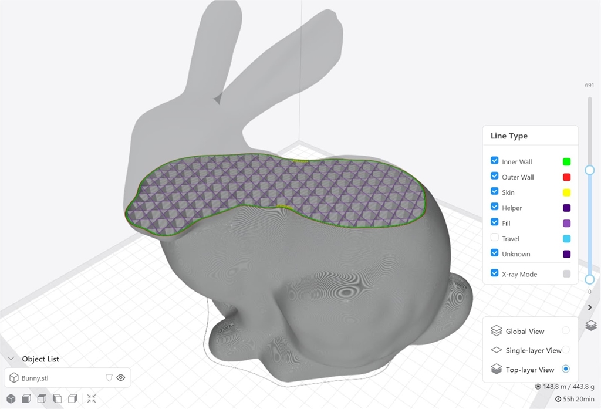Select the right view cube icon
Viewport: 601px width, 409px height.
click(72, 399)
